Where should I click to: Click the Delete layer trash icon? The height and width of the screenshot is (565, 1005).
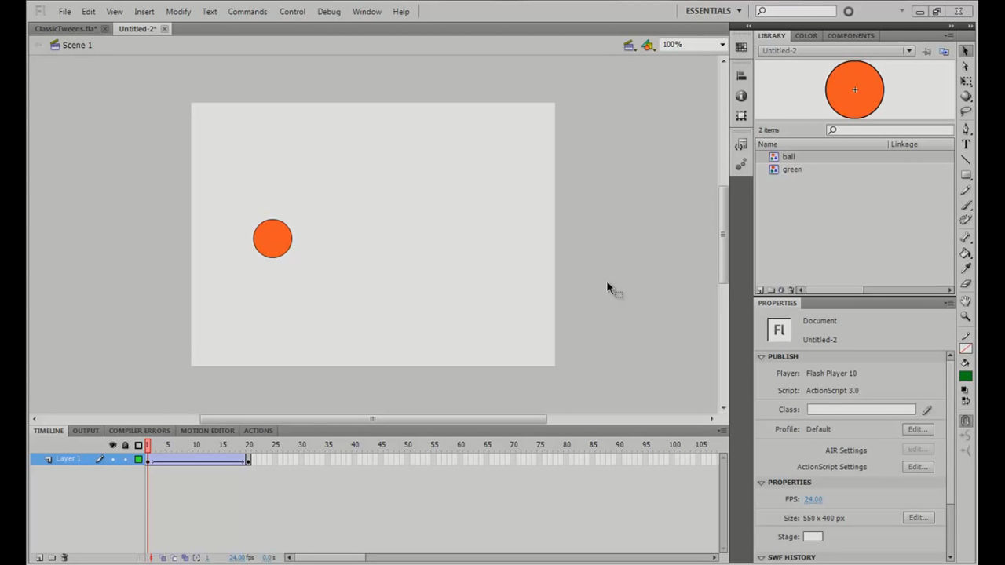click(x=64, y=558)
